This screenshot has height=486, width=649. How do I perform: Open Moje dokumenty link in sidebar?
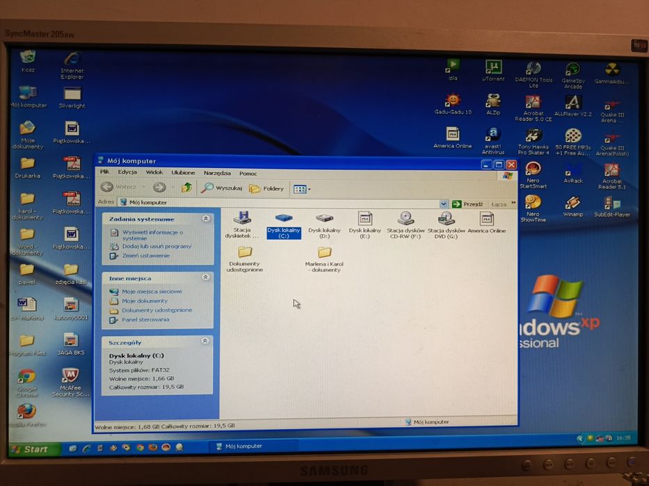click(x=145, y=301)
